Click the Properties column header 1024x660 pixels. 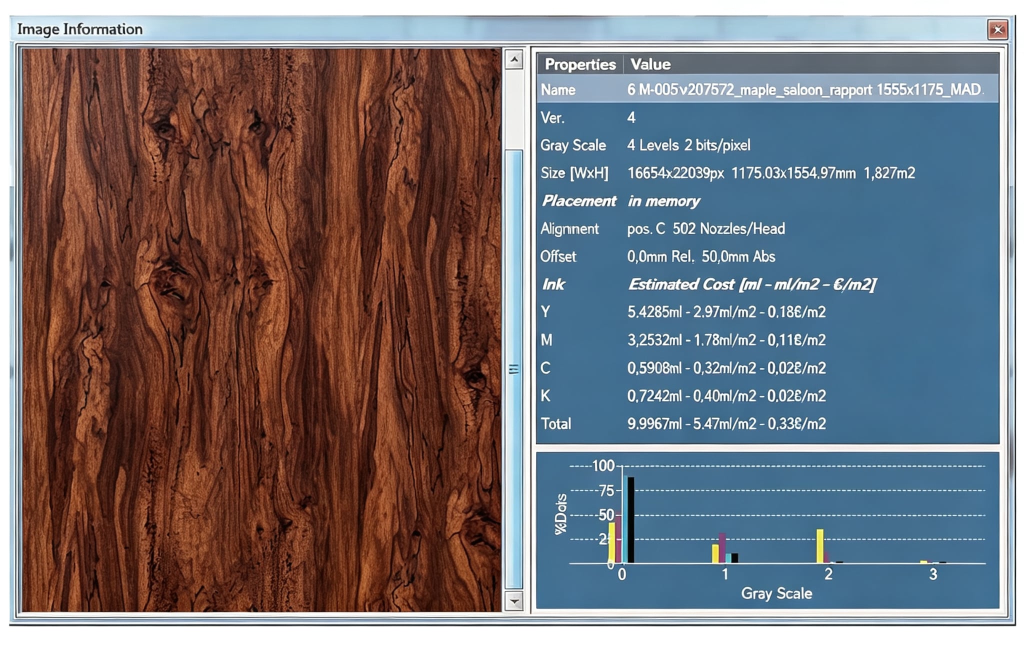580,64
